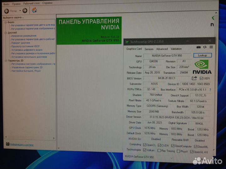This screenshot has height=169, width=226.
Task: Select Изменение разрешения item
Action: (x=24, y=36)
